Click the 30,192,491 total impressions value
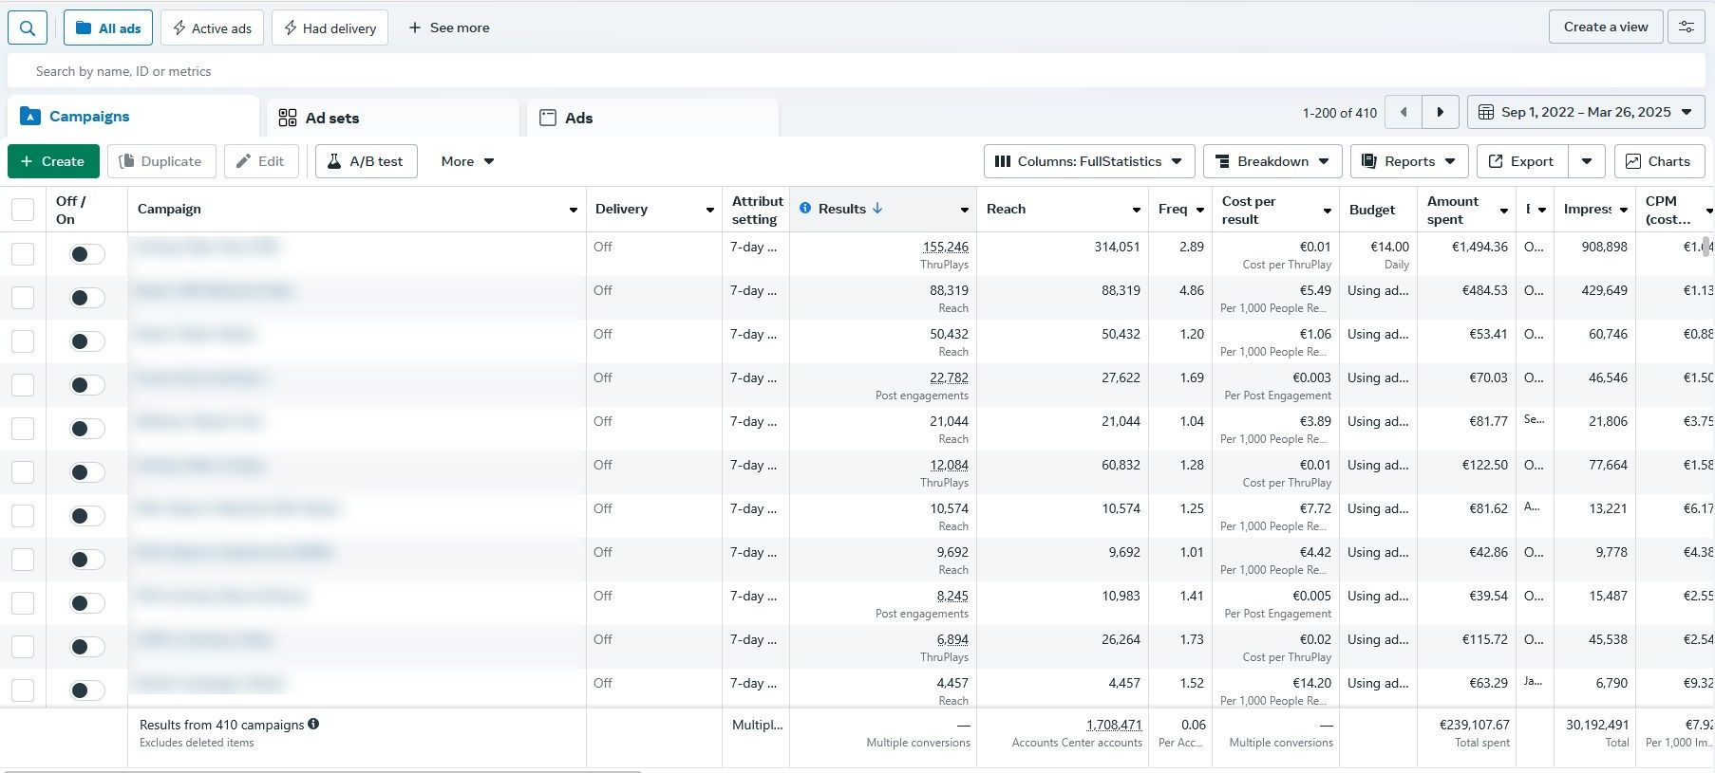This screenshot has height=773, width=1715. 1597,725
